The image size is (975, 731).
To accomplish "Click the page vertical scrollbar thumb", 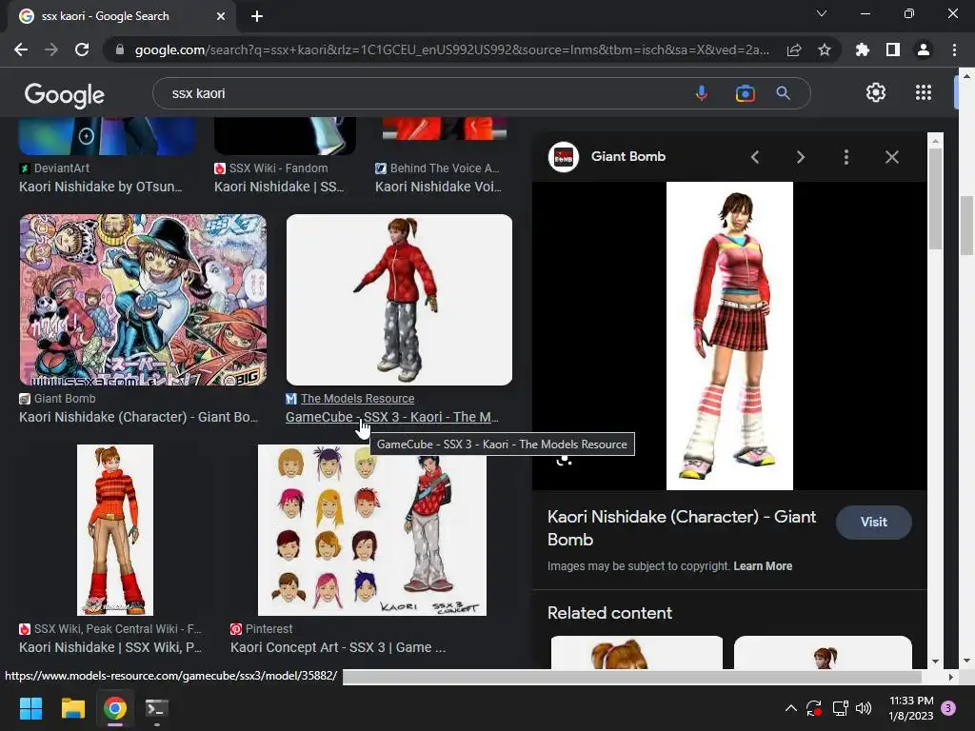I will tap(966, 226).
